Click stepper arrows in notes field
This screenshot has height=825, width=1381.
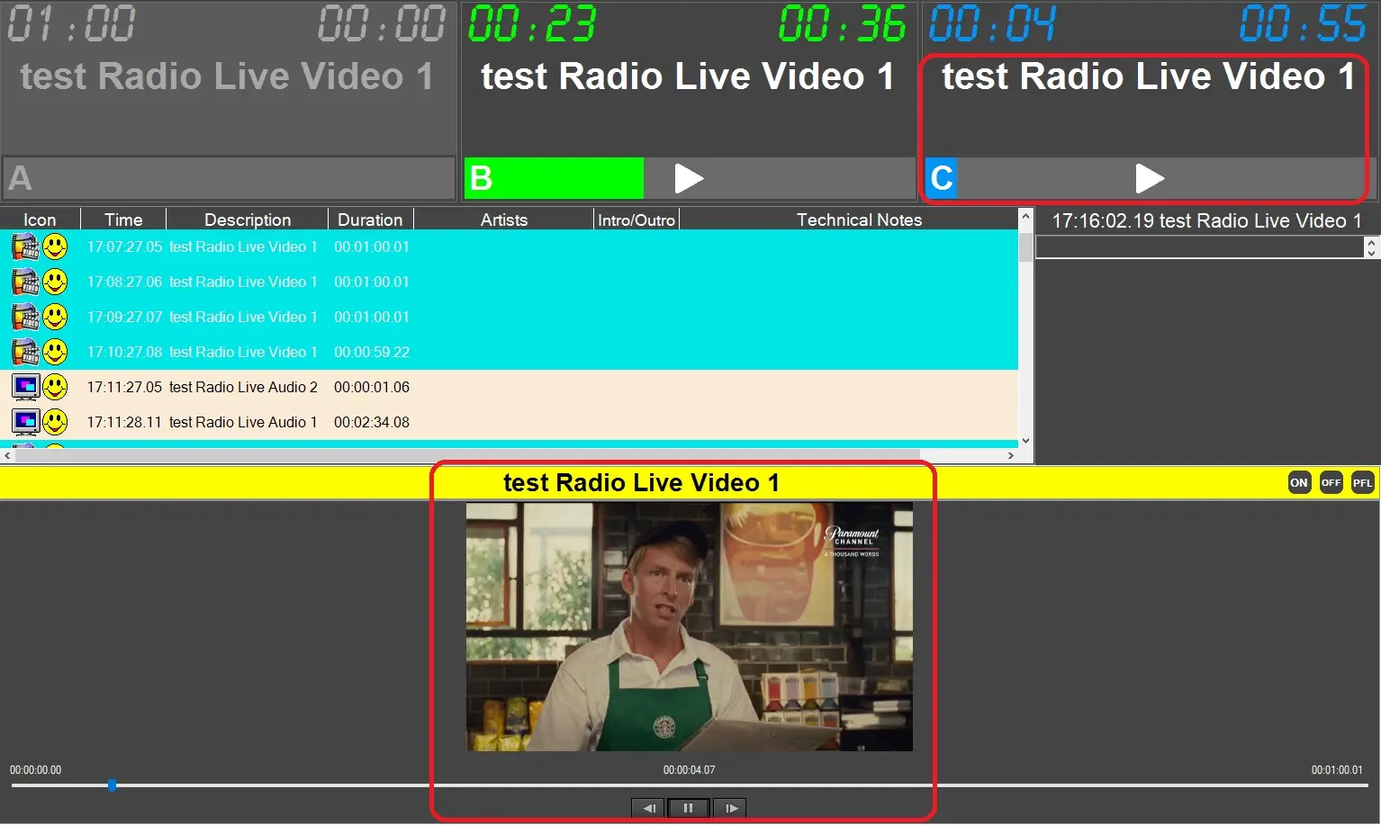pyautogui.click(x=1371, y=247)
